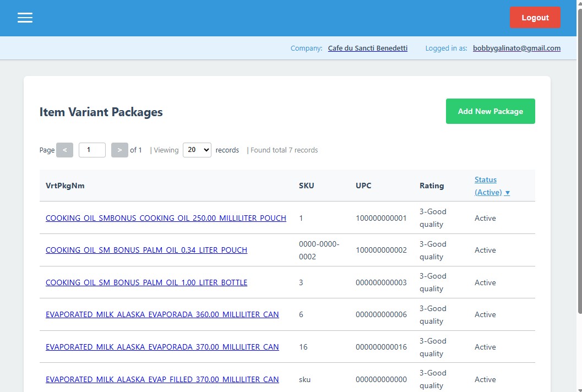Click the red Logout button
The image size is (582, 392).
(x=535, y=18)
